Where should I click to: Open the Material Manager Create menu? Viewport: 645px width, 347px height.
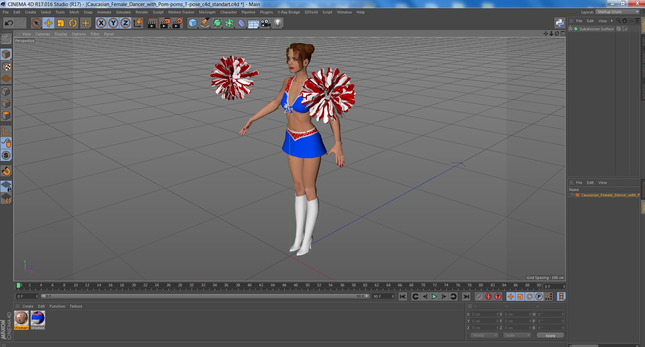pos(28,306)
